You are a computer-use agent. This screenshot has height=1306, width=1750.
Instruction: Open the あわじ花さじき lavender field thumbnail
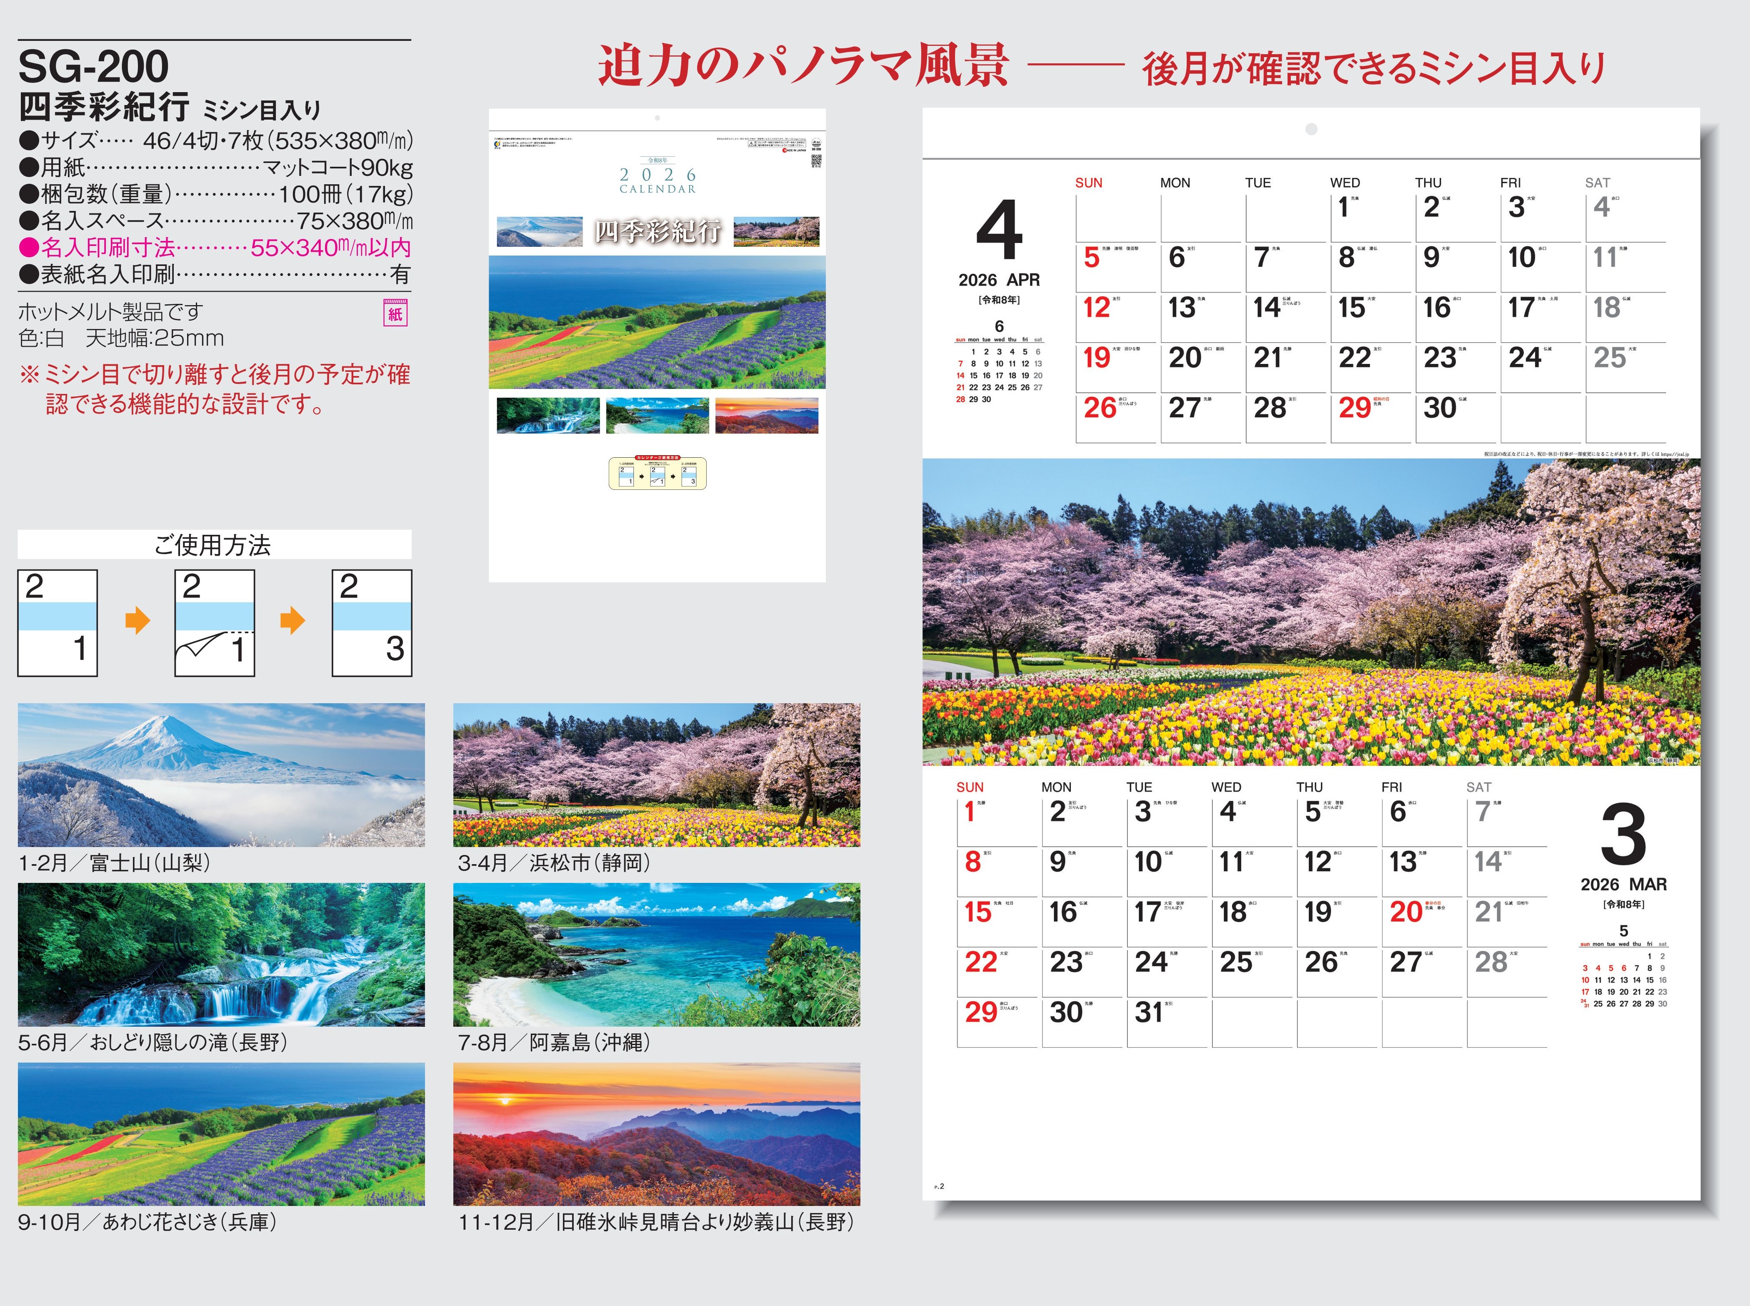[221, 1134]
